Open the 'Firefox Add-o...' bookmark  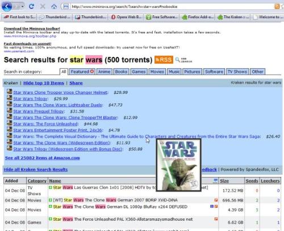coord(198,17)
